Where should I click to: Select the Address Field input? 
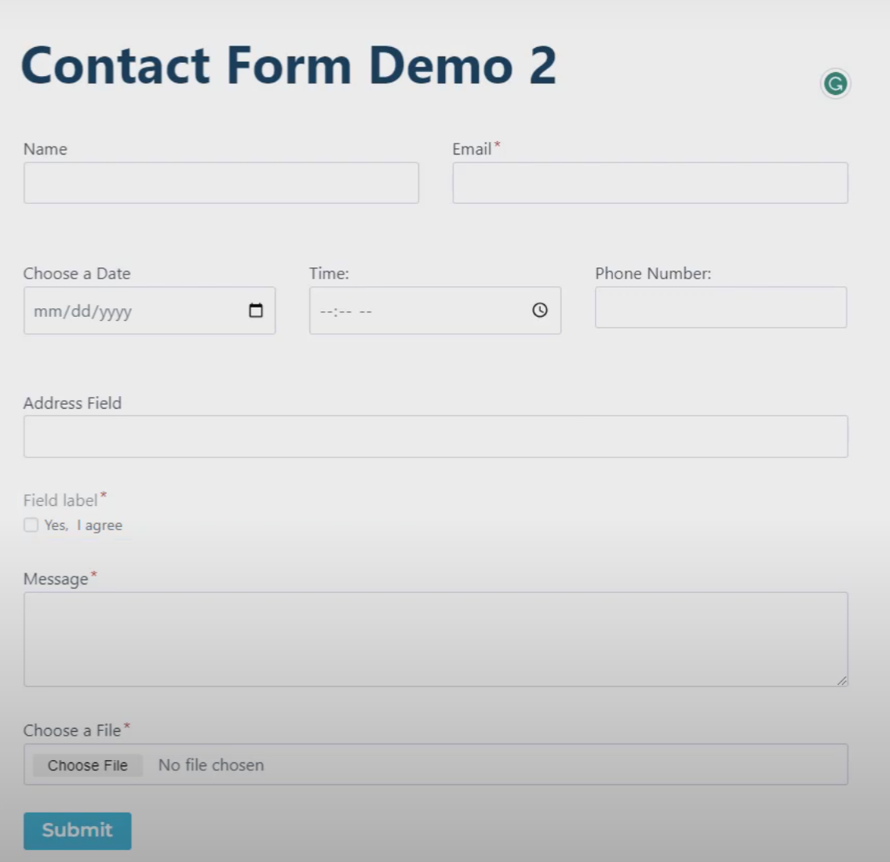[435, 436]
